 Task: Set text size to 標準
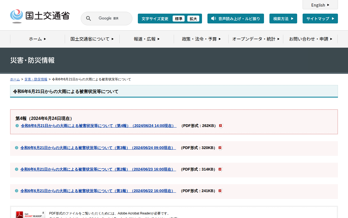178,19
